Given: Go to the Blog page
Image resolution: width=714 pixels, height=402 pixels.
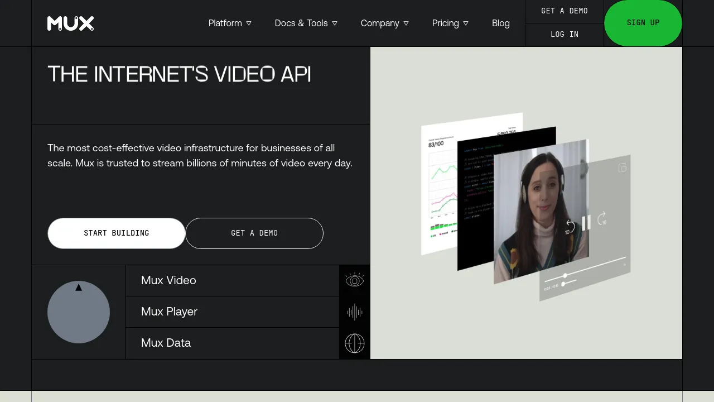Looking at the screenshot, I should click(501, 23).
